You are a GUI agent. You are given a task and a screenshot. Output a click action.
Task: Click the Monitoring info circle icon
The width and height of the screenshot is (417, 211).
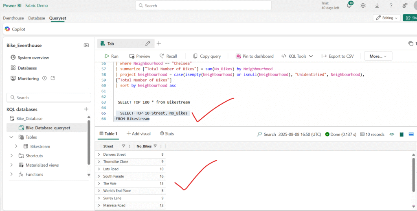point(44,78)
